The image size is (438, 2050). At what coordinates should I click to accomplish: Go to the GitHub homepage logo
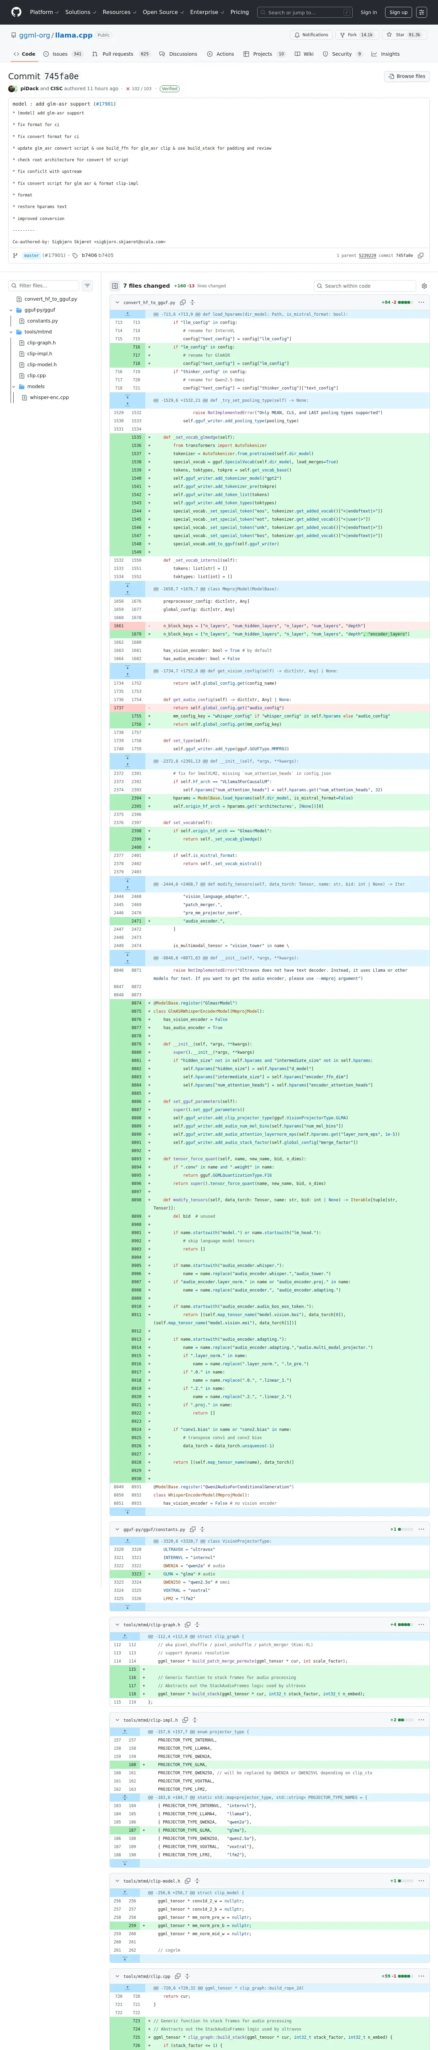(x=16, y=12)
